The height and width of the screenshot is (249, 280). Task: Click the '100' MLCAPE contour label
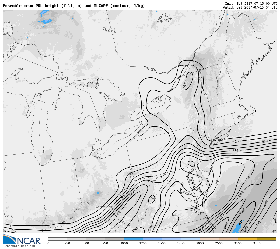(220, 140)
